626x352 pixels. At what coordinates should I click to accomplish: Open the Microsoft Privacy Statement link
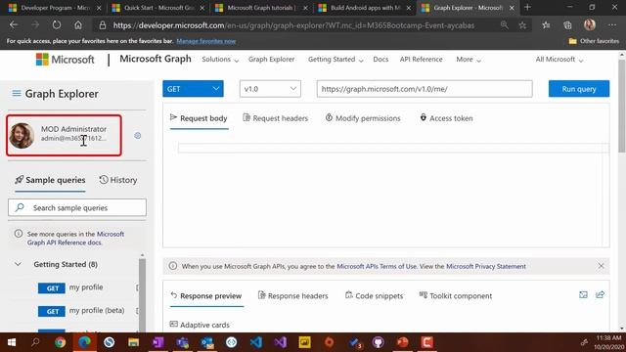coord(486,266)
